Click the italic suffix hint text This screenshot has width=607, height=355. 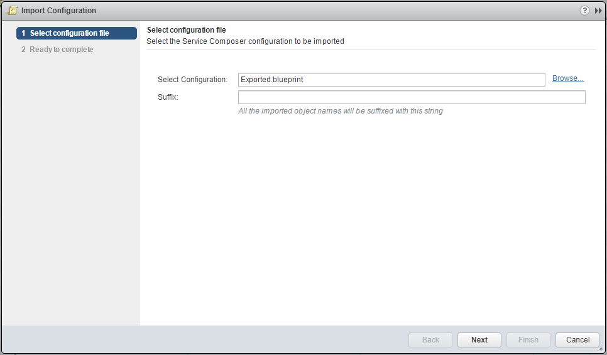click(341, 111)
